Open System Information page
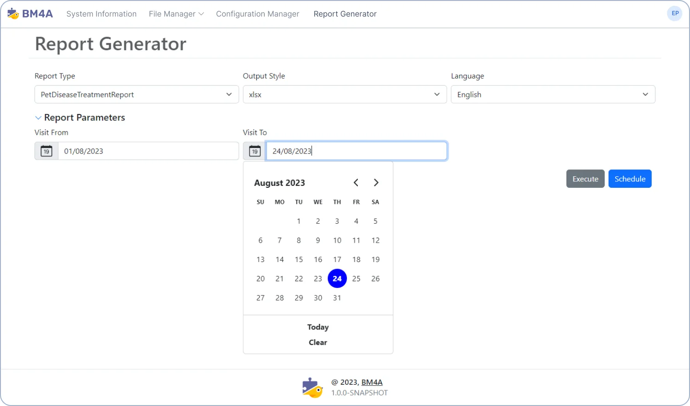This screenshot has height=406, width=690. coord(101,14)
